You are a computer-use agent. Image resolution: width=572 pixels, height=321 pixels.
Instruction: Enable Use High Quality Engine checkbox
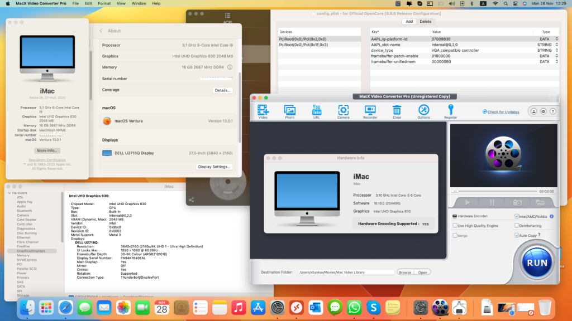pos(455,226)
